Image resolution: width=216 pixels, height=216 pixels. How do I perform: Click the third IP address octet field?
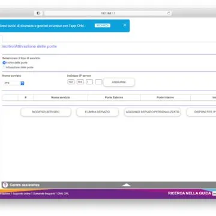pos(89,82)
